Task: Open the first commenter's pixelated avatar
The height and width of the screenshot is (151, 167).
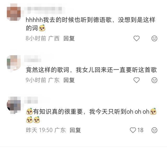Action: click(14, 12)
